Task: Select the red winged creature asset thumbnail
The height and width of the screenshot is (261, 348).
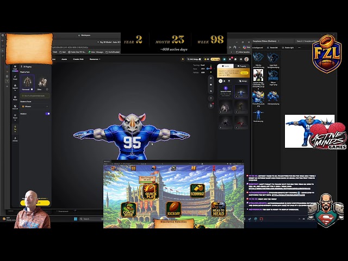Action: tap(241, 122)
